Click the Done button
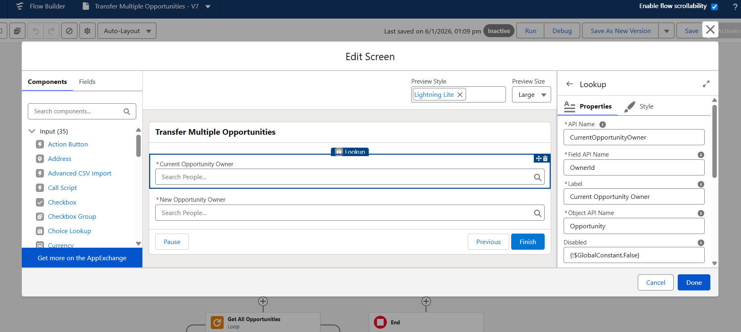741x332 pixels. click(693, 282)
